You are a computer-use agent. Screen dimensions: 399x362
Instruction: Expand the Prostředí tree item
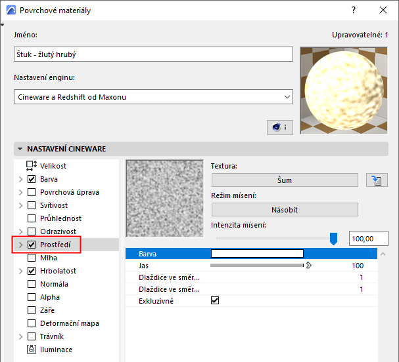[x=20, y=245]
